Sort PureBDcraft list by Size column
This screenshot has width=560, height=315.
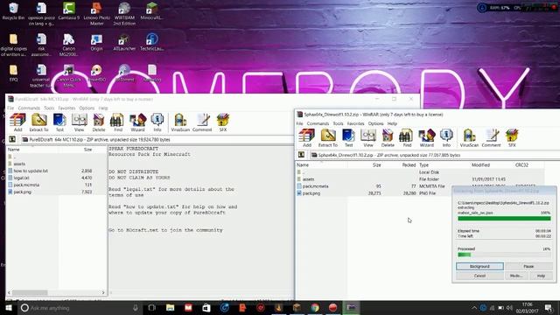pos(87,150)
